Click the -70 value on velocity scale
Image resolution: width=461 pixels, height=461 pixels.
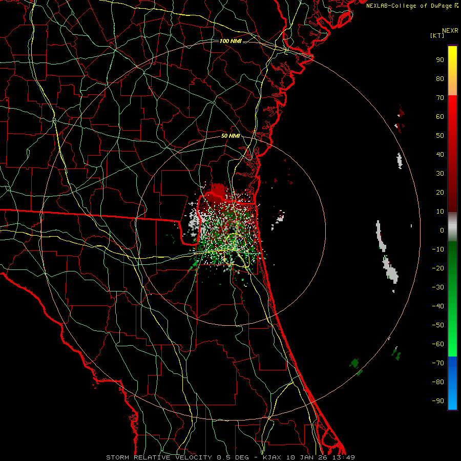[x=438, y=363]
